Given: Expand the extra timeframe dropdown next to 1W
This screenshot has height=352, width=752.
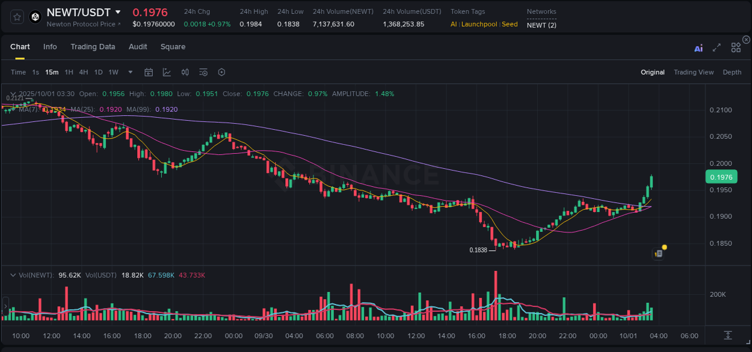Looking at the screenshot, I should [x=130, y=72].
